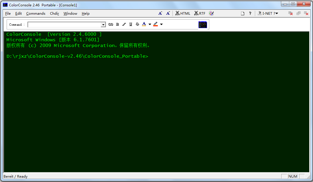Toggle bold text formatting
Screen dimensions: 313x182
pyautogui.click(x=117, y=24)
